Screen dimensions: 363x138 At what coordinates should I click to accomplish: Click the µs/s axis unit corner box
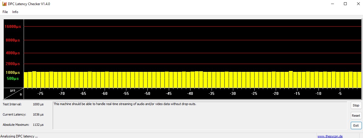13,93
